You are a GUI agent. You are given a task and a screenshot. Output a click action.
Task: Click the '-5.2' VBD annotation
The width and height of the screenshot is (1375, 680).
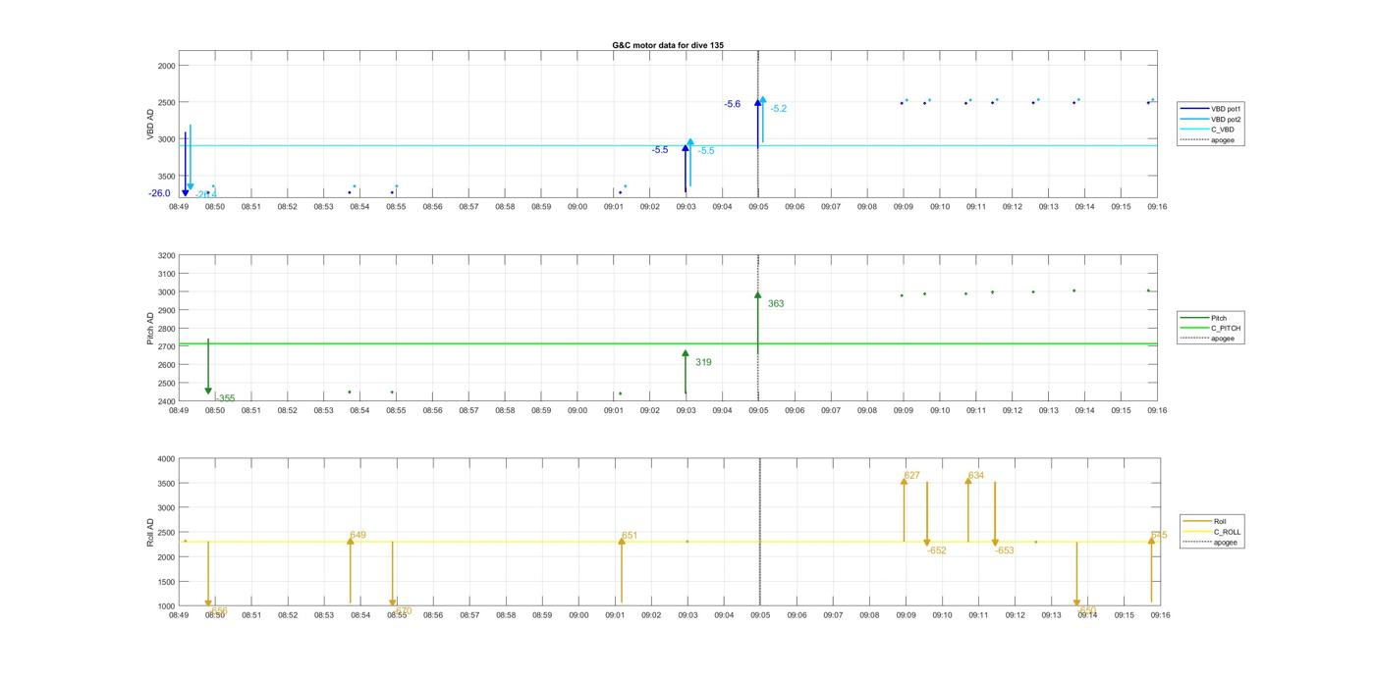click(x=779, y=109)
